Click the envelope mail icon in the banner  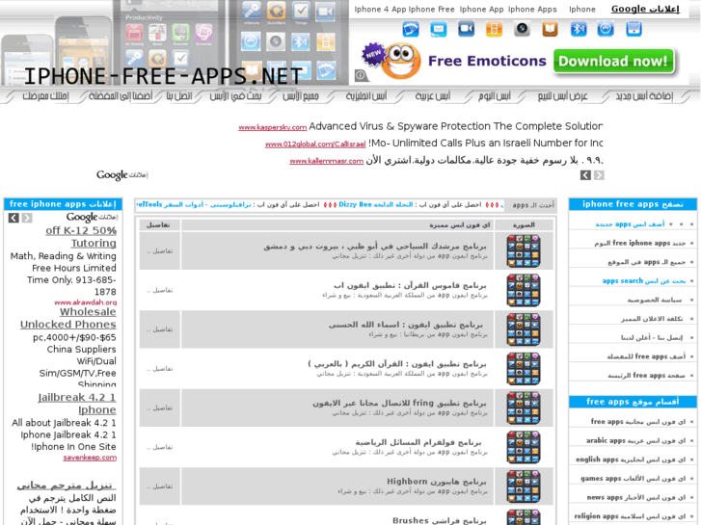438,29
